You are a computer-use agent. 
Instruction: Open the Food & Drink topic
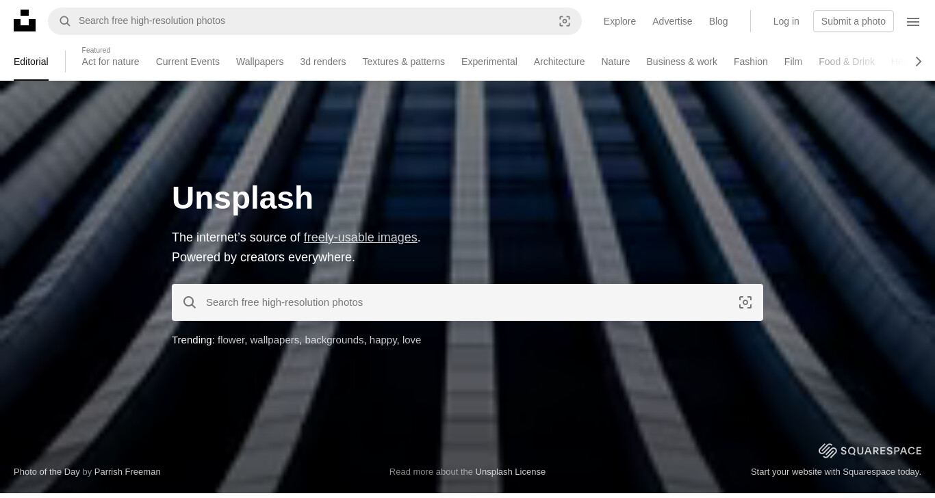point(847,62)
